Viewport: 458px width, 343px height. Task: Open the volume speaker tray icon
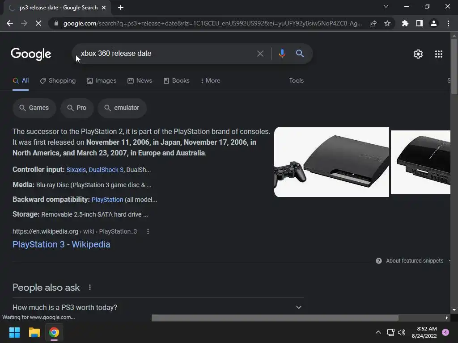(402, 332)
